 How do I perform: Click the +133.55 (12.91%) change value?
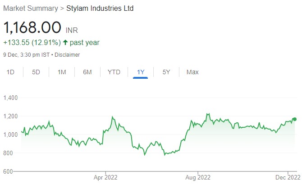(x=32, y=43)
